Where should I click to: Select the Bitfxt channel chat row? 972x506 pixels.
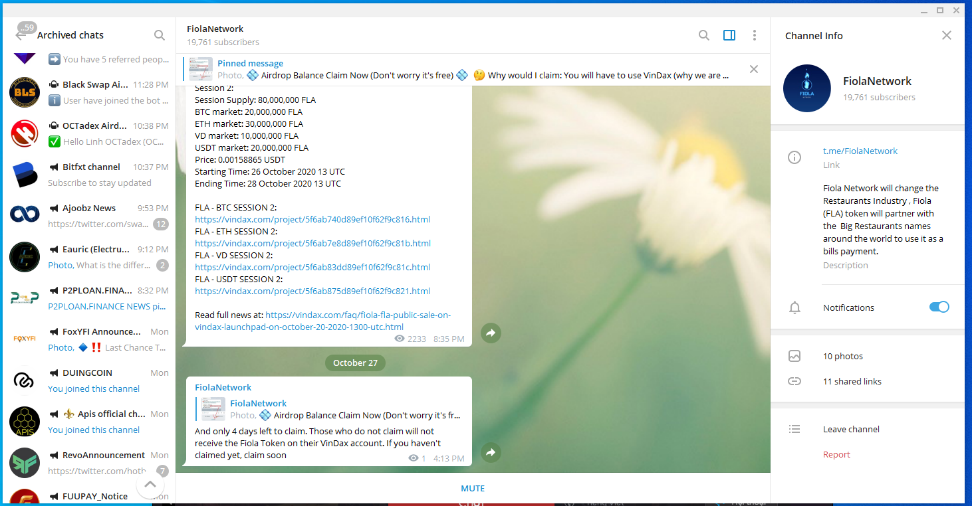(x=88, y=175)
